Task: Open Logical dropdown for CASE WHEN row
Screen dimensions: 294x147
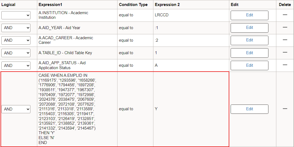Action: [x=16, y=109]
